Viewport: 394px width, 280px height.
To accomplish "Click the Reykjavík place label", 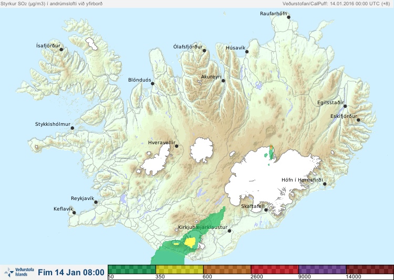I will click(x=82, y=198).
